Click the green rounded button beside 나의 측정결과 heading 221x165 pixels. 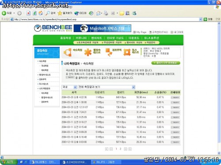[166, 63]
